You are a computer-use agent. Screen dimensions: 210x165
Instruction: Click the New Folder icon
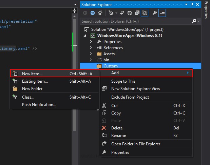tap(15, 88)
